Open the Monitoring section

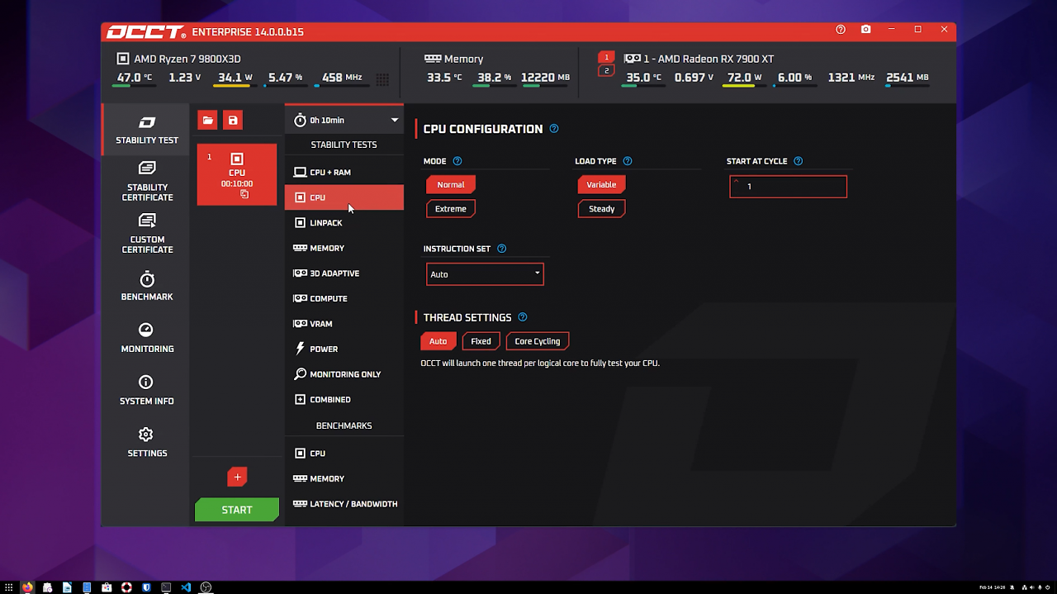pyautogui.click(x=147, y=338)
